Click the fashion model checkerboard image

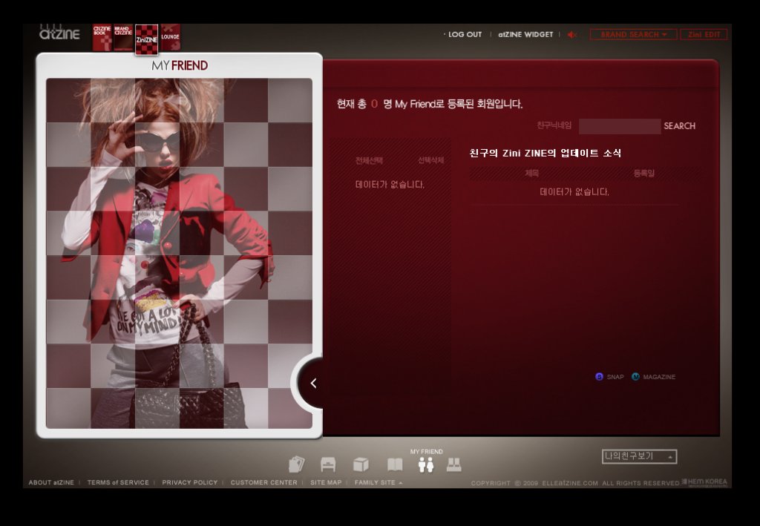pos(180,253)
